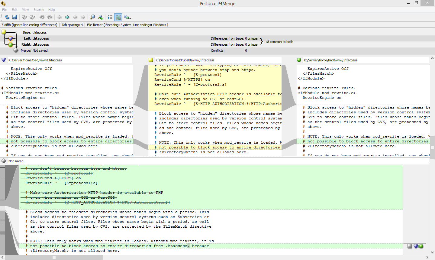The height and width of the screenshot is (260, 435).
Task: Click the yellow Base square in the diagram
Action: click(x=4, y=32)
